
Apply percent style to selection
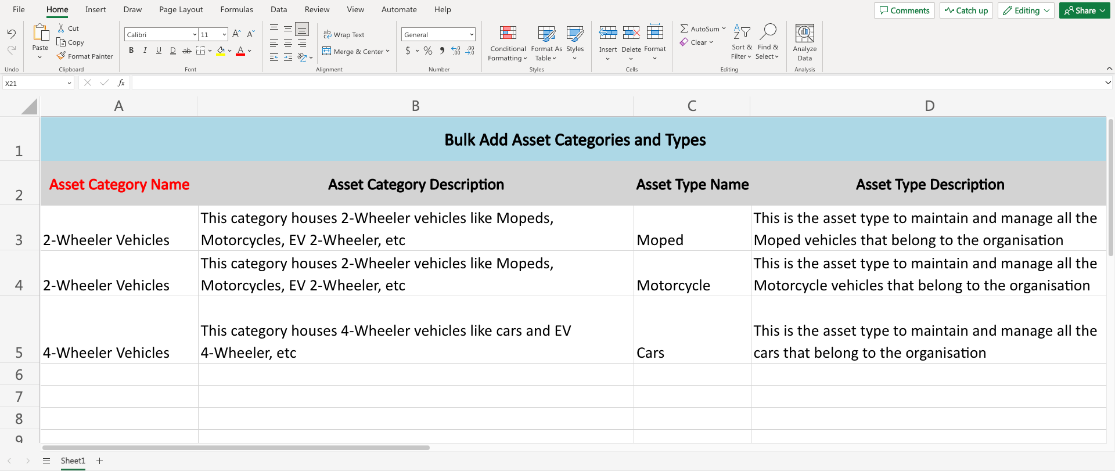(x=428, y=51)
